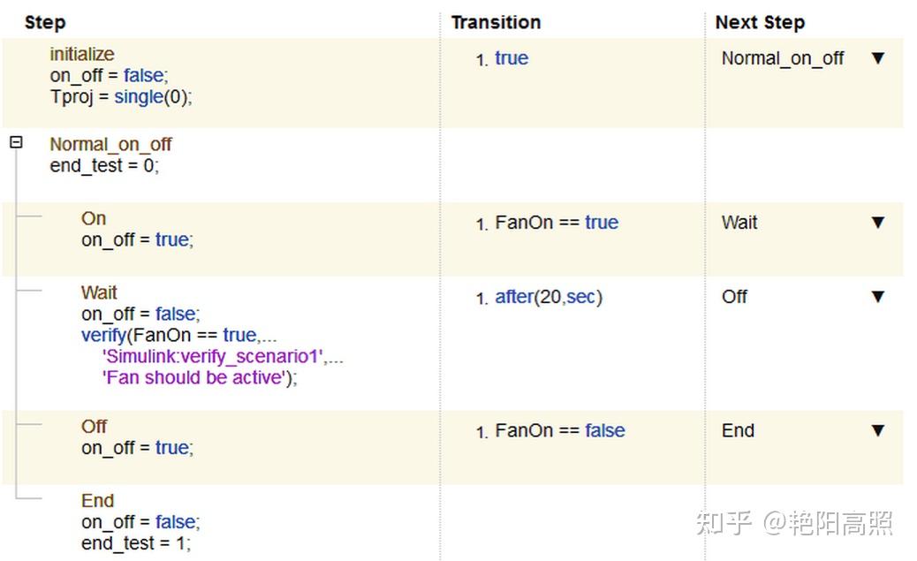The height and width of the screenshot is (561, 917).
Task: Select the On sub-step name
Action: click(x=94, y=218)
